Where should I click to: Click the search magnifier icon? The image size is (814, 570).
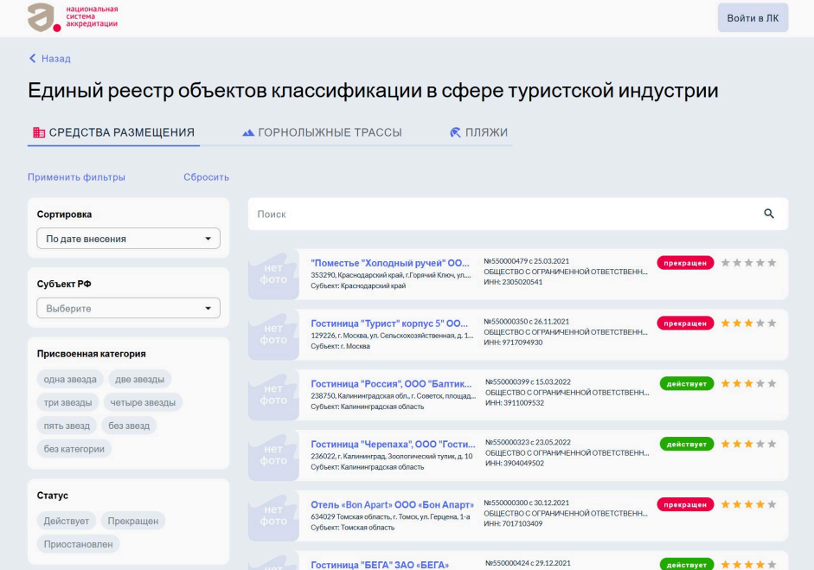pos(769,214)
